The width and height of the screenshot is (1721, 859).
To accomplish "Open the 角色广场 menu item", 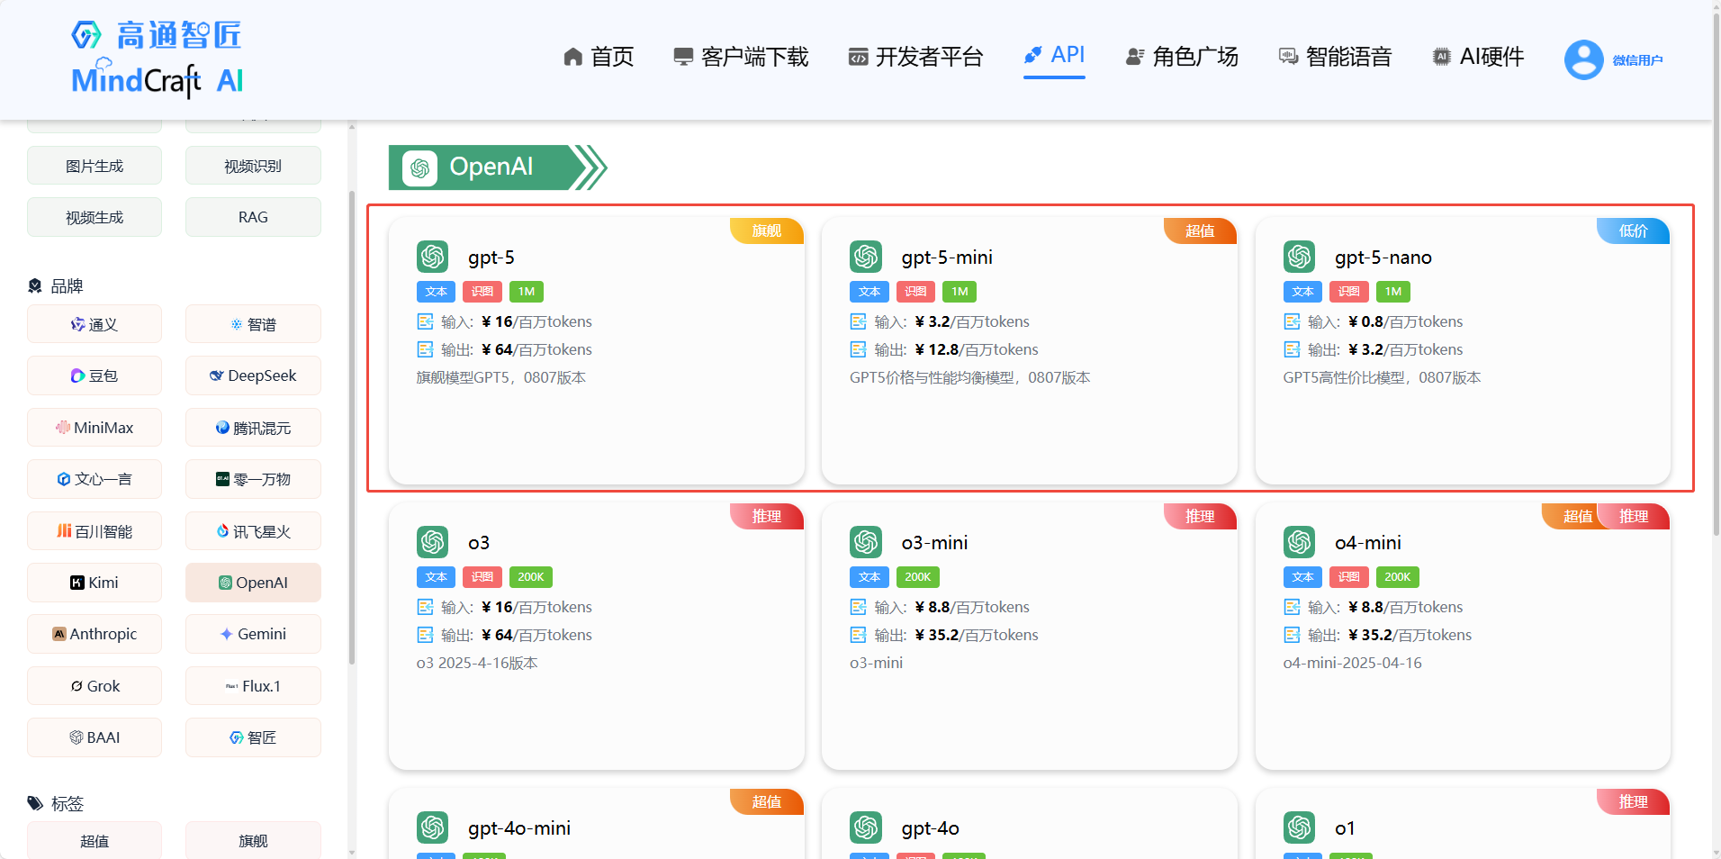I will (x=1182, y=57).
